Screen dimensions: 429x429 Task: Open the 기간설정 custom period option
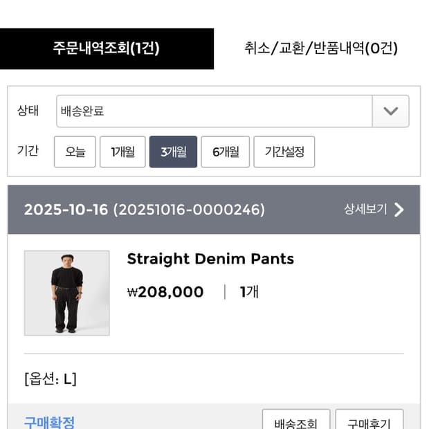(x=284, y=152)
